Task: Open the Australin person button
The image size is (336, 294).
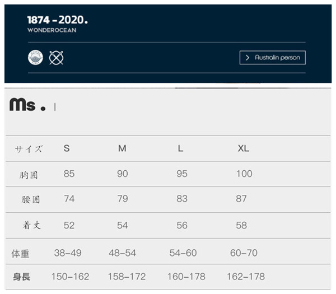Action: point(273,58)
